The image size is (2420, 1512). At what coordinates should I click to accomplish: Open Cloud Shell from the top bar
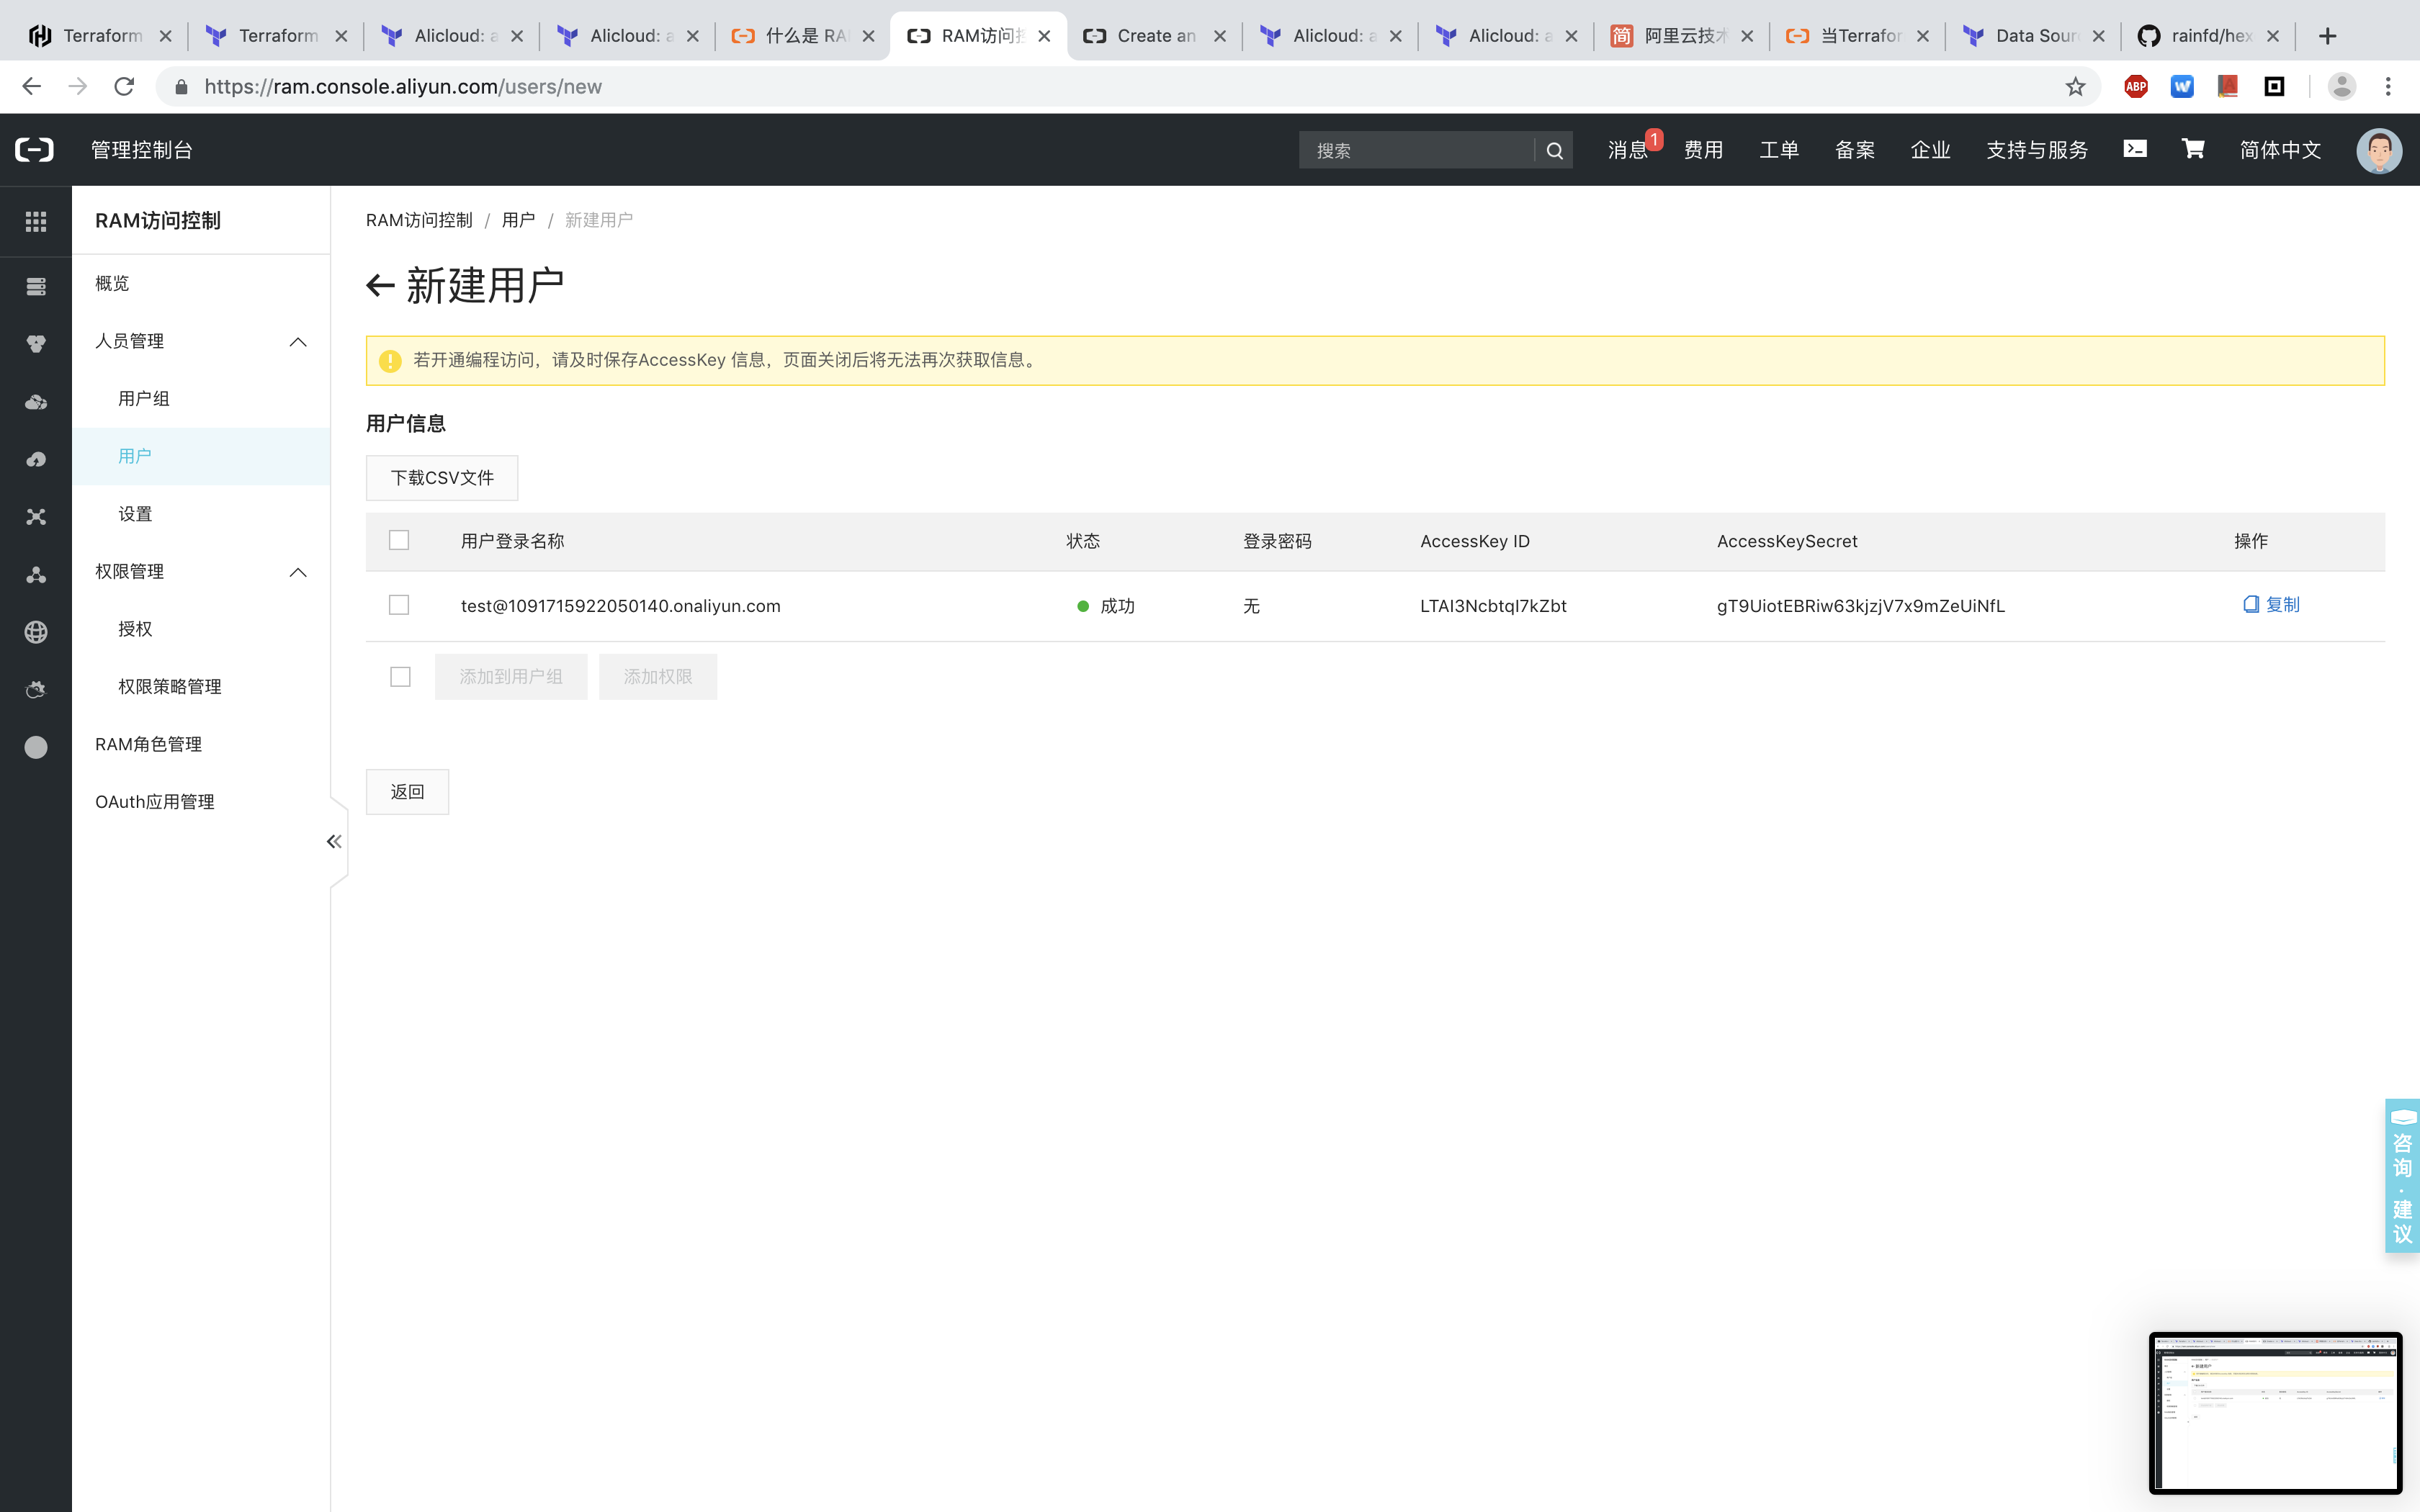[2135, 148]
